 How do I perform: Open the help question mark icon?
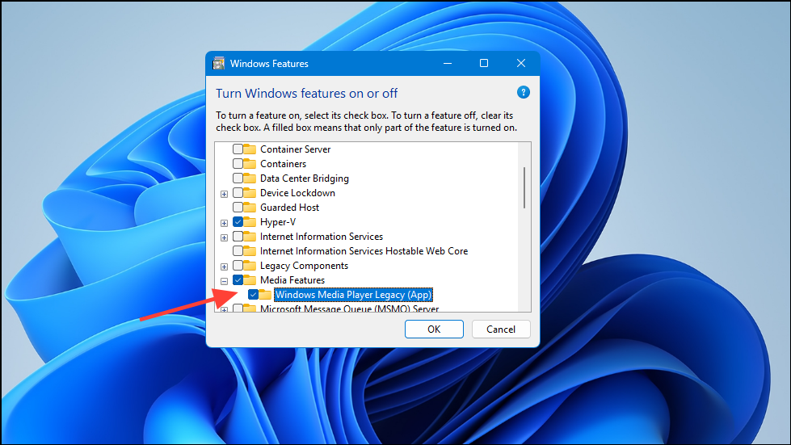[523, 92]
